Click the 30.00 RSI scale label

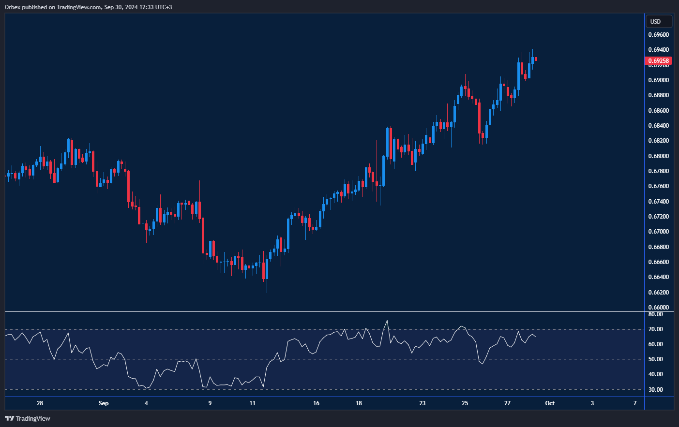[655, 390]
